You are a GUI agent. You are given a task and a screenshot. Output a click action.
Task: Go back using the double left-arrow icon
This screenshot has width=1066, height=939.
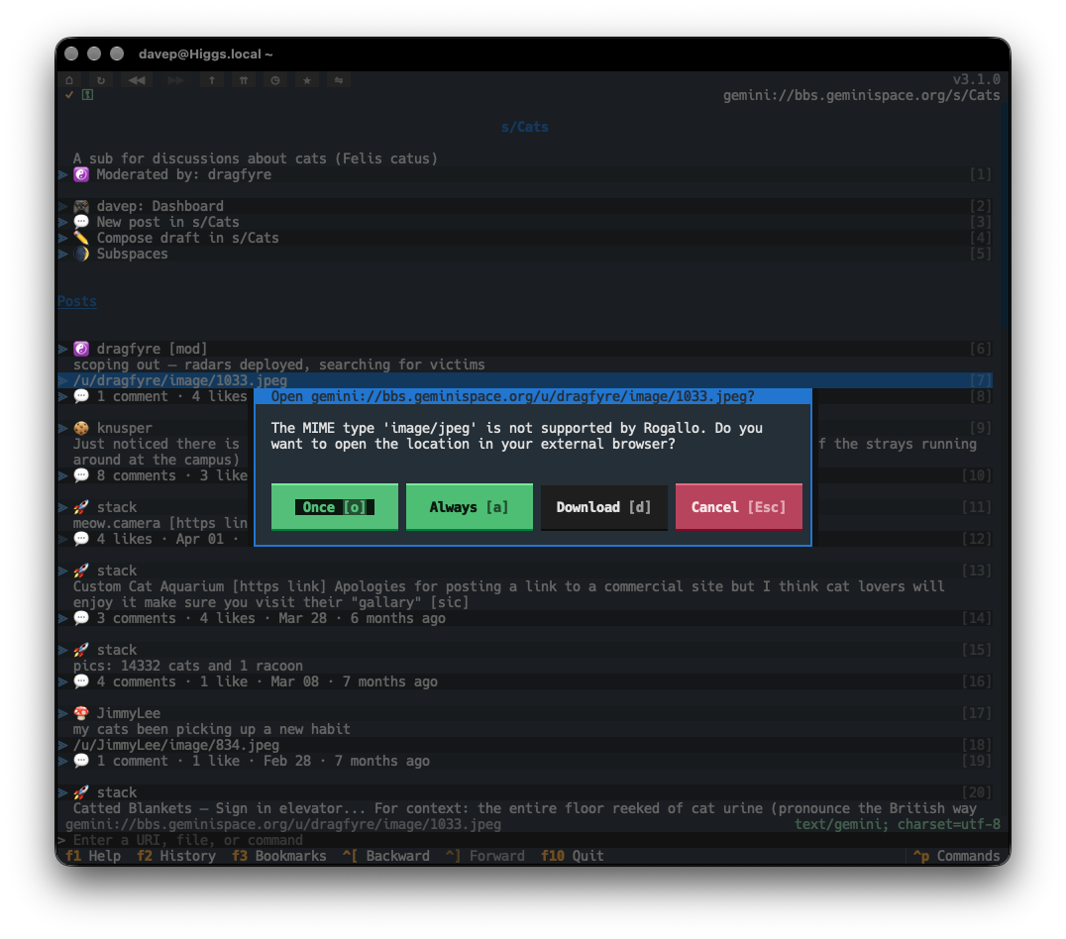pyautogui.click(x=137, y=80)
